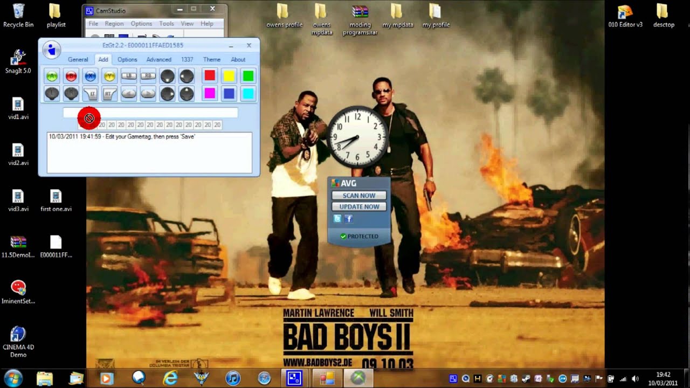The height and width of the screenshot is (388, 690).
Task: Pick the yellow color code swatch
Action: click(x=229, y=75)
